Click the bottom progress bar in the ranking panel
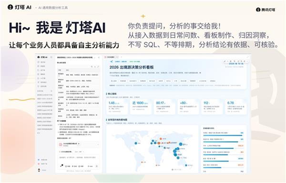 223,167
